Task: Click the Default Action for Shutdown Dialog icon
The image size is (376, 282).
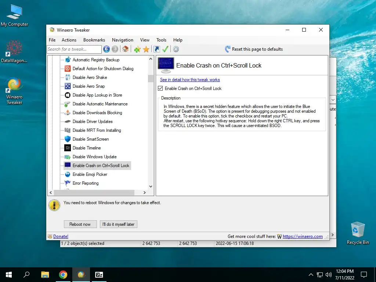Action: tap(68, 69)
